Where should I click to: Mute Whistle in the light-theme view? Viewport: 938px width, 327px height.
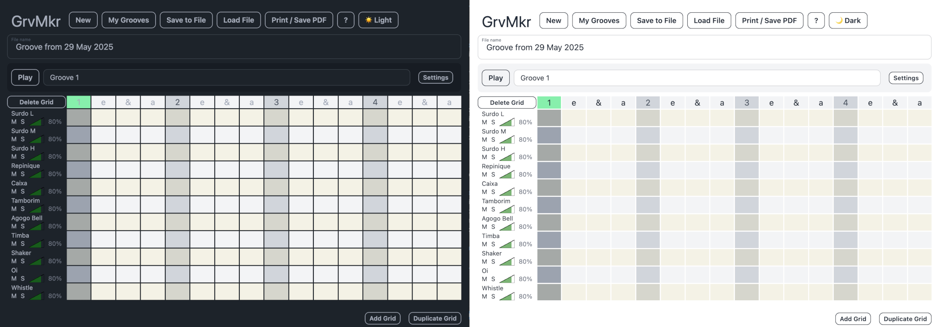pos(484,297)
